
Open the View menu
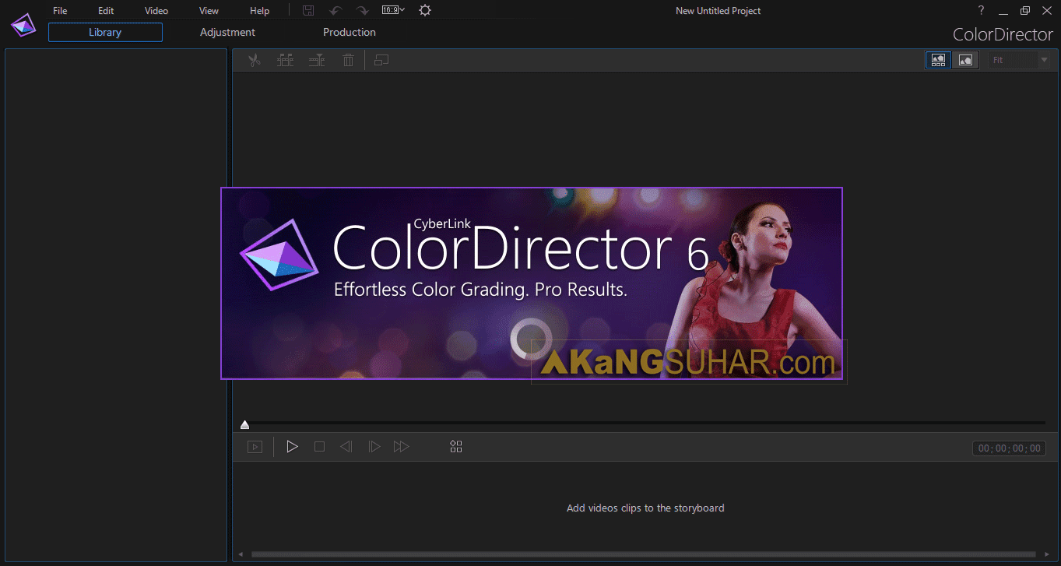point(209,11)
